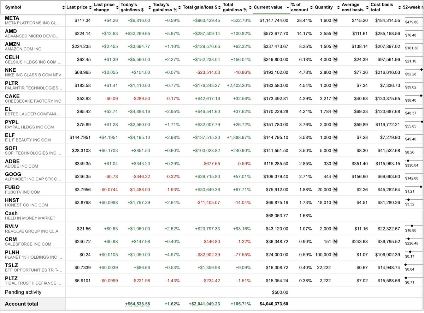
Task: Click the margin M badge for ELF
Action: (x=335, y=137)
